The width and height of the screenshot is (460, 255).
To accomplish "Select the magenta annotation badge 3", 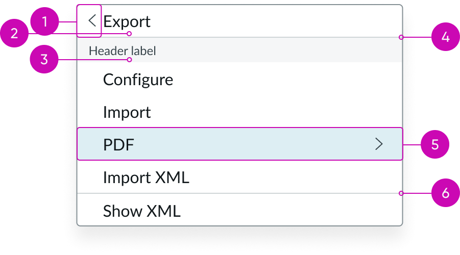I will pos(44,59).
